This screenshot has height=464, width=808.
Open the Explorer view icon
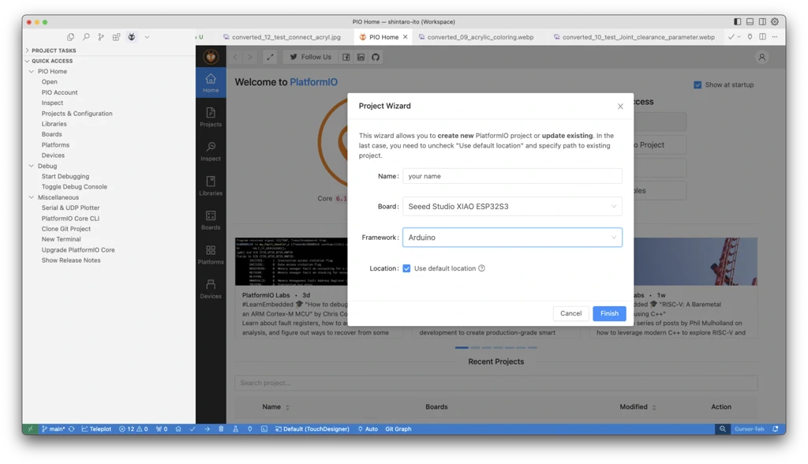pos(70,37)
